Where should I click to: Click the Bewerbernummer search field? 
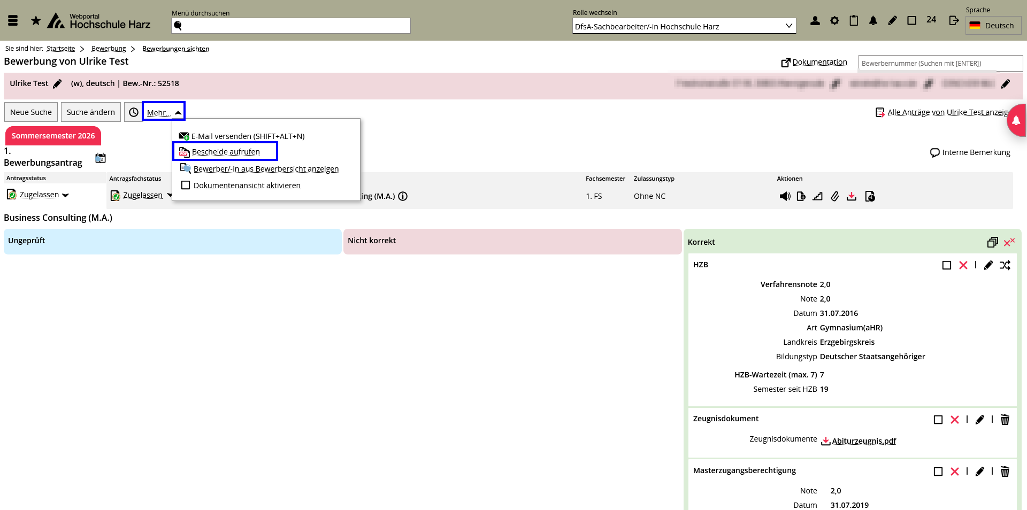[940, 63]
